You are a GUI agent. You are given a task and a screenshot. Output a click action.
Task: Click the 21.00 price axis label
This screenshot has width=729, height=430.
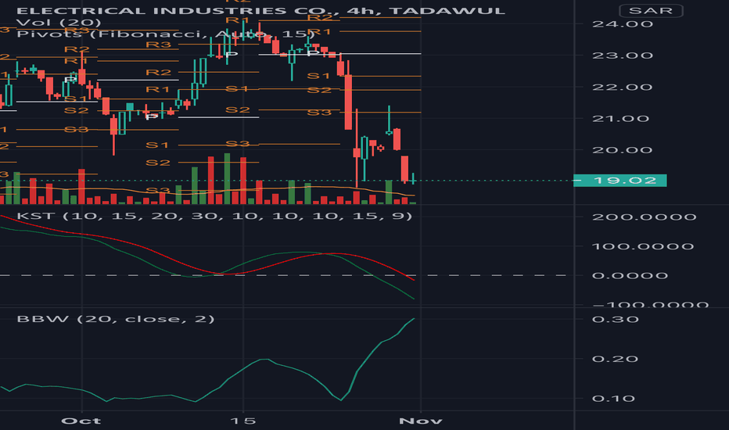tap(621, 119)
